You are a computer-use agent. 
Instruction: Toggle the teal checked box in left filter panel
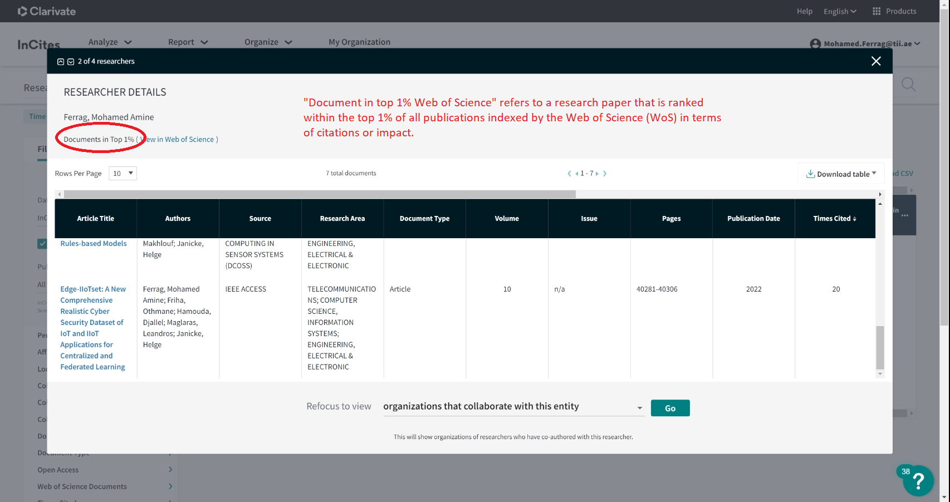[42, 243]
